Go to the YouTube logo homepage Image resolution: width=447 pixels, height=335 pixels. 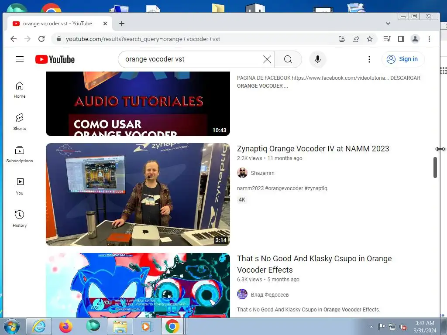(55, 59)
